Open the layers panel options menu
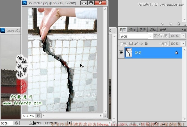Viewport: 187px width, 127px height. (184, 30)
